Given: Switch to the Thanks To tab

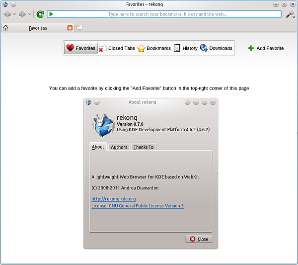Looking at the screenshot, I should coord(144,147).
